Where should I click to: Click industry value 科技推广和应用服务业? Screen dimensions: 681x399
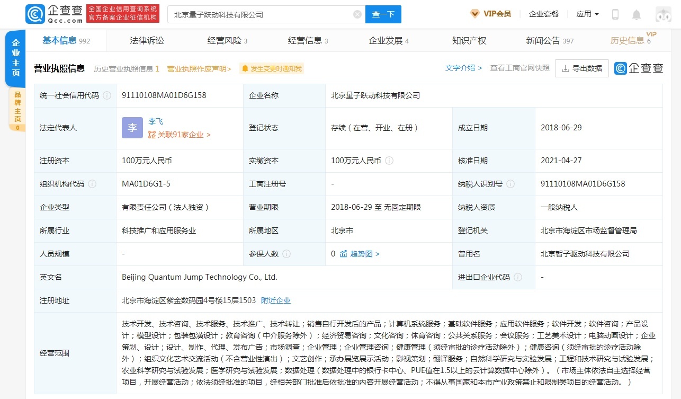[159, 230]
